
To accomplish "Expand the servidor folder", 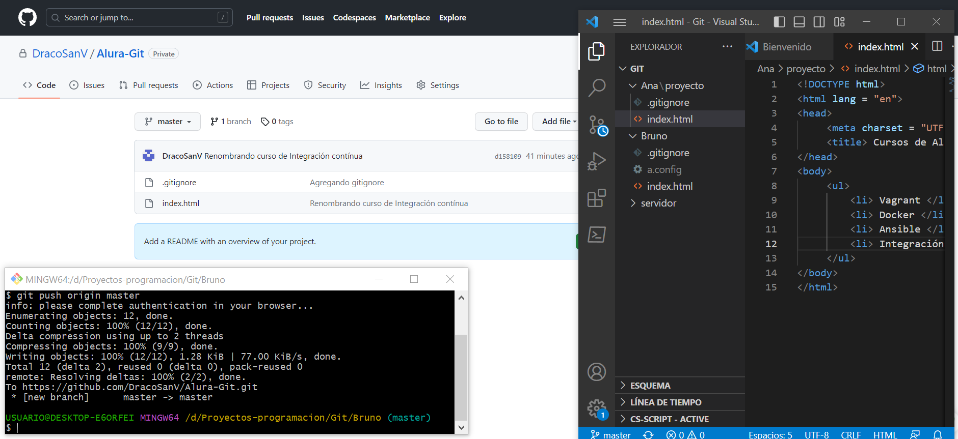I will click(x=680, y=203).
